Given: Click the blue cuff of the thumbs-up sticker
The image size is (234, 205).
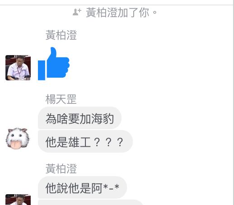Looking at the screenshot, I should 42,70.
